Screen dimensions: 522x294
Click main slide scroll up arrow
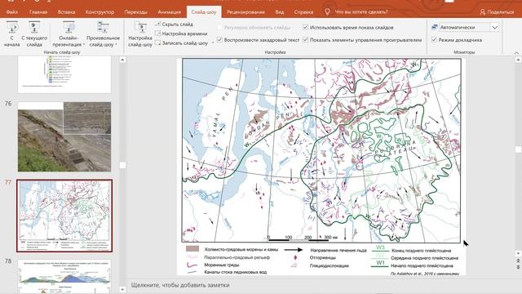point(518,60)
